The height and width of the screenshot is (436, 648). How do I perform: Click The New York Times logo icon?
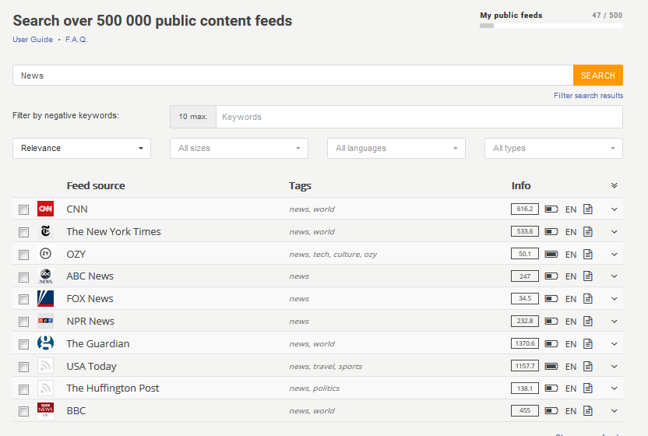[45, 231]
